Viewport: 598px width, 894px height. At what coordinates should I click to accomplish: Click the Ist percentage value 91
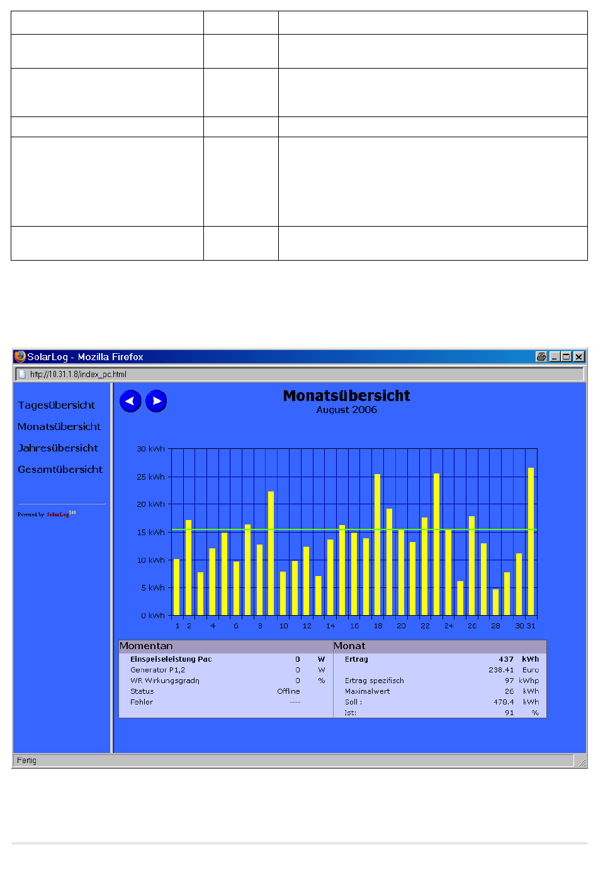coord(509,713)
